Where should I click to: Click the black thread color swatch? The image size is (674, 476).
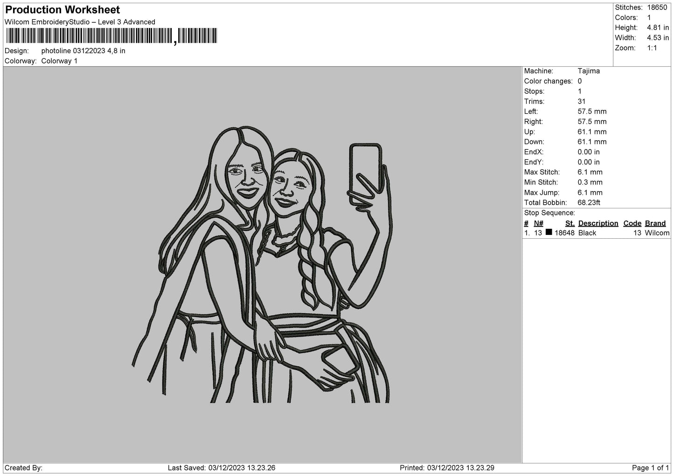(549, 232)
